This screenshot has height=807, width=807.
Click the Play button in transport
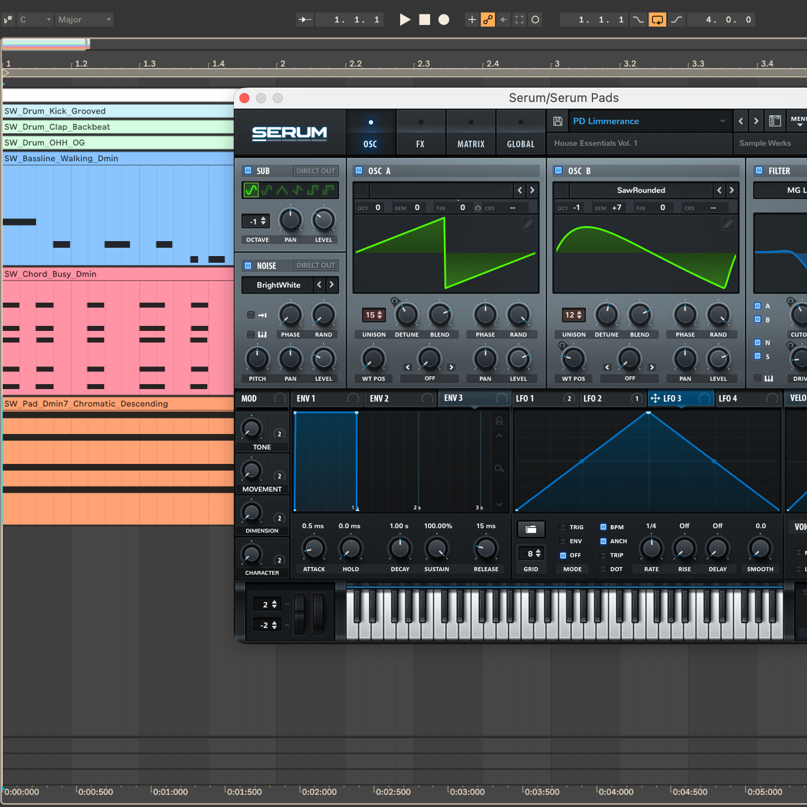tap(405, 20)
